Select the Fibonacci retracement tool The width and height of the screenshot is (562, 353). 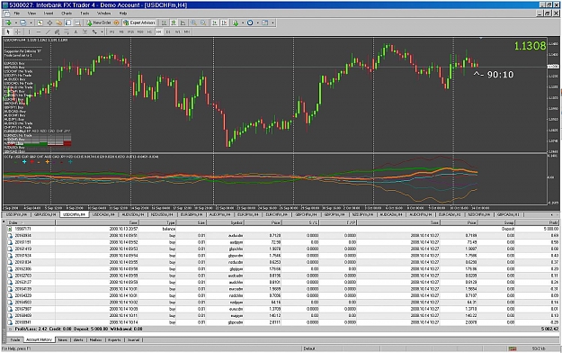pyautogui.click(x=67, y=32)
